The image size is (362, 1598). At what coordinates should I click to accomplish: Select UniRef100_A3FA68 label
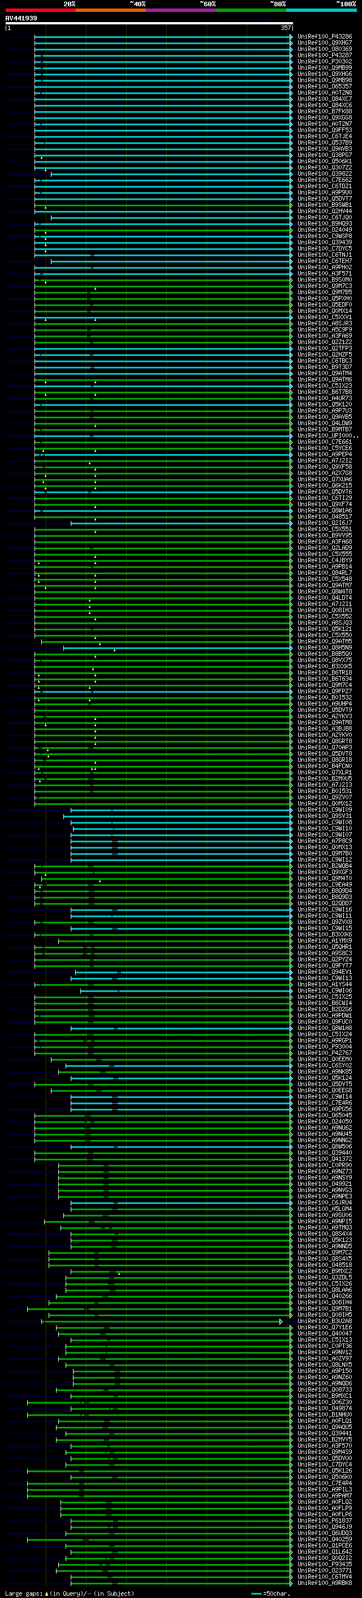pyautogui.click(x=325, y=541)
